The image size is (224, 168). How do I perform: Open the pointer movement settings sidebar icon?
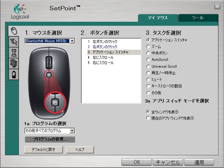point(14,42)
